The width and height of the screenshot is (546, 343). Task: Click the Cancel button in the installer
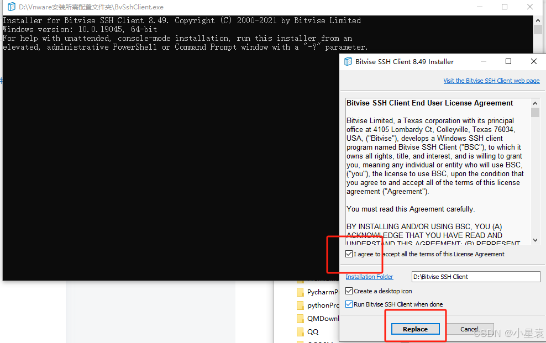(x=469, y=329)
